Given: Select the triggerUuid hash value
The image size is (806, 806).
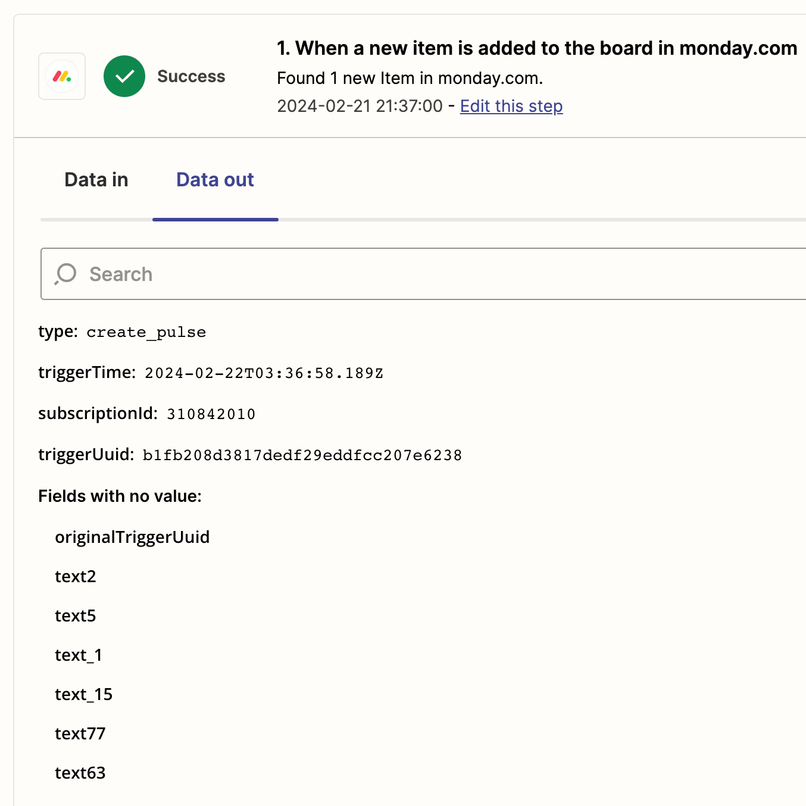Looking at the screenshot, I should (302, 455).
